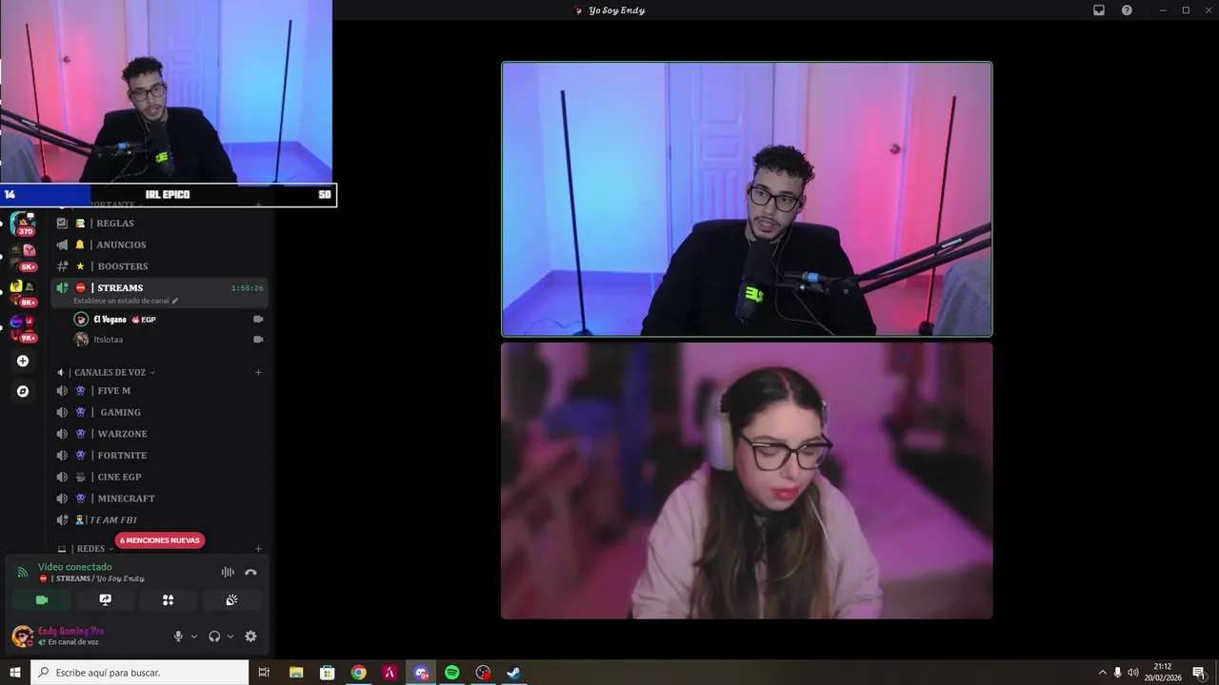Open server folder with 5K+ badge
Viewport: 1219px width, 685px height.
pos(23,256)
